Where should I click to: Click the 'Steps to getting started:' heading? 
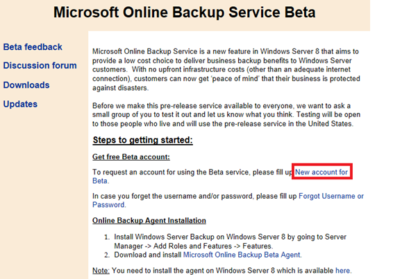coord(142,140)
